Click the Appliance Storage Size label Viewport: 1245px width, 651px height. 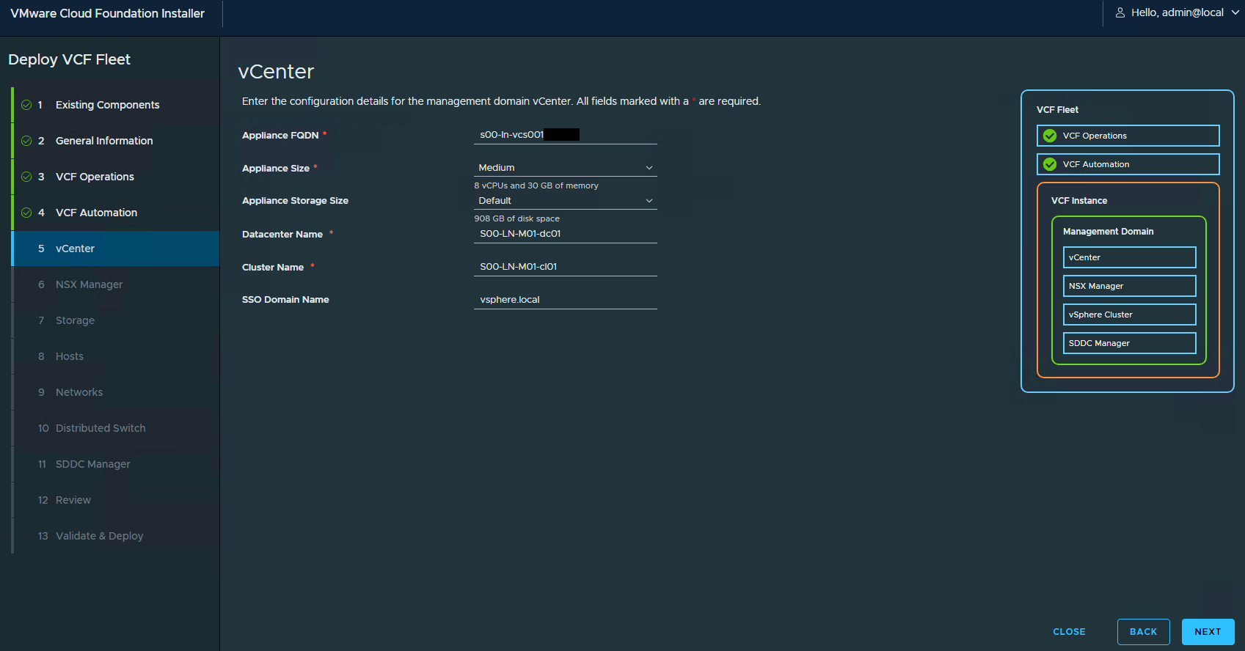[295, 201]
